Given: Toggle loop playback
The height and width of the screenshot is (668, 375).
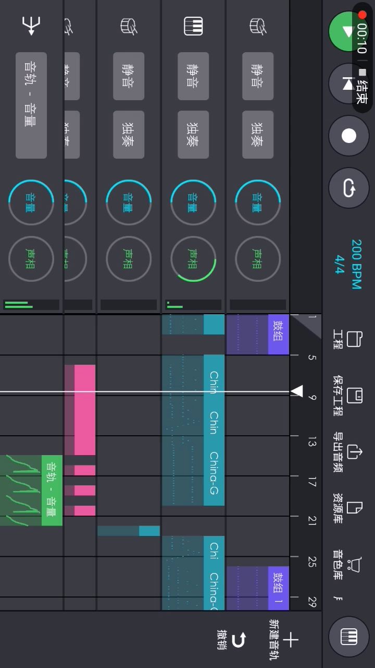Looking at the screenshot, I should 348,188.
